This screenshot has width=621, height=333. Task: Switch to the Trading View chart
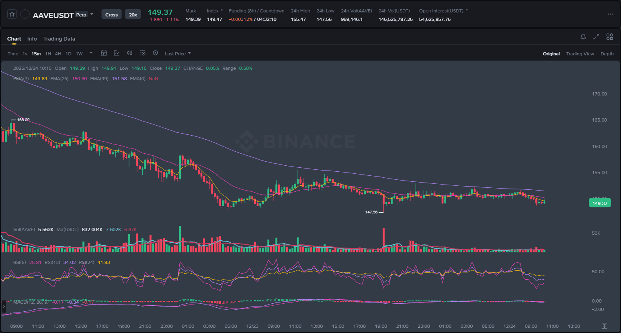580,54
